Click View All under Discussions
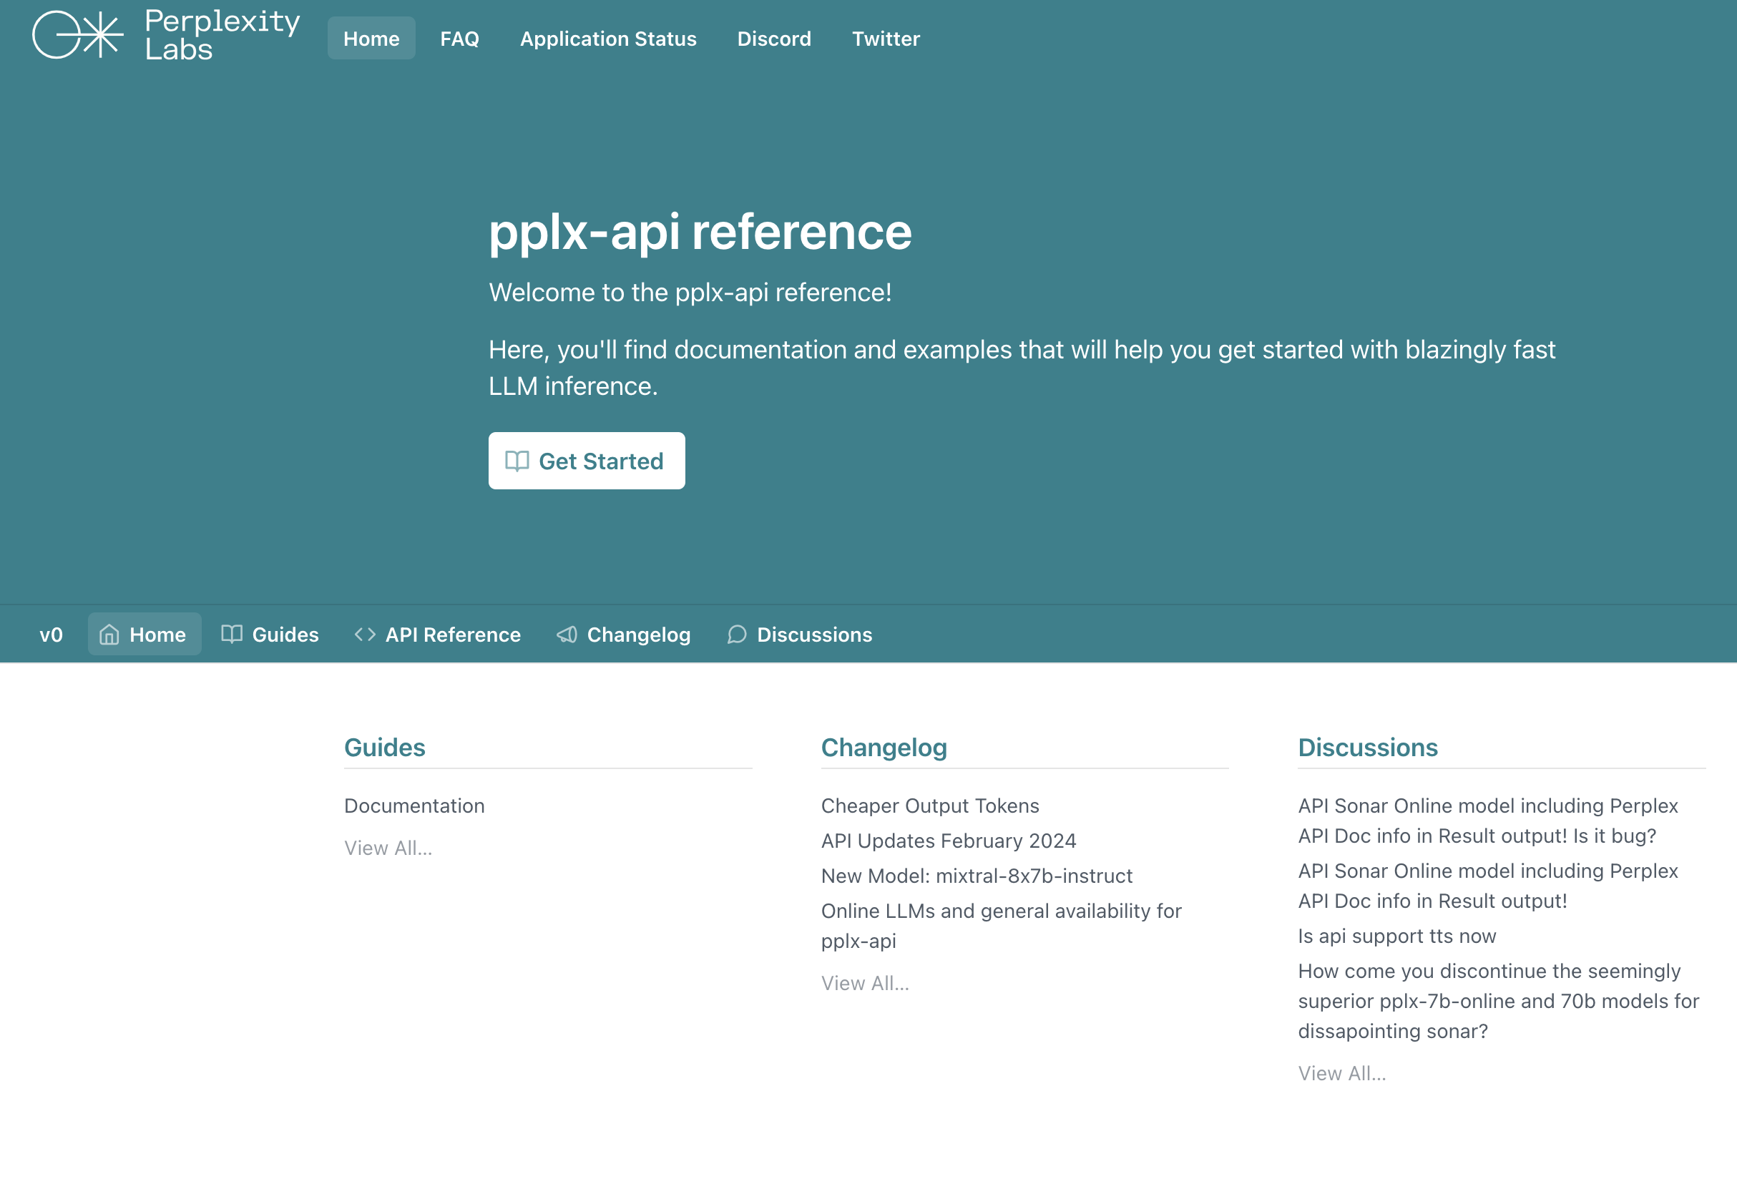The height and width of the screenshot is (1189, 1737). click(1341, 1074)
